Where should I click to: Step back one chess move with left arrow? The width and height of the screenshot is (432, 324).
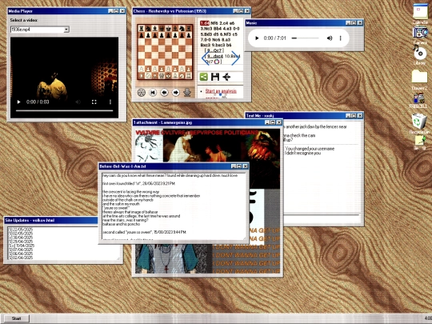tap(164, 93)
